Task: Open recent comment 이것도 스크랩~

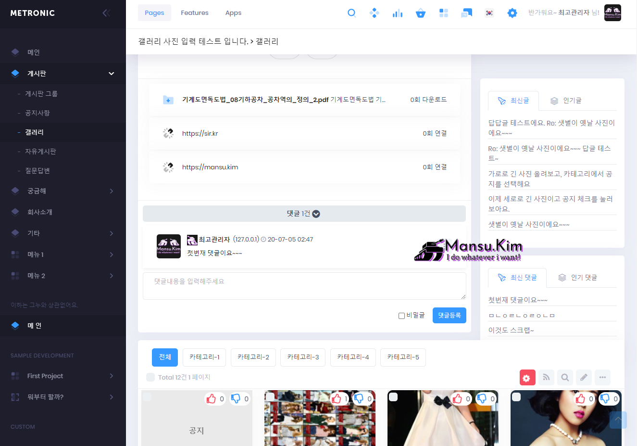Action: click(x=511, y=330)
